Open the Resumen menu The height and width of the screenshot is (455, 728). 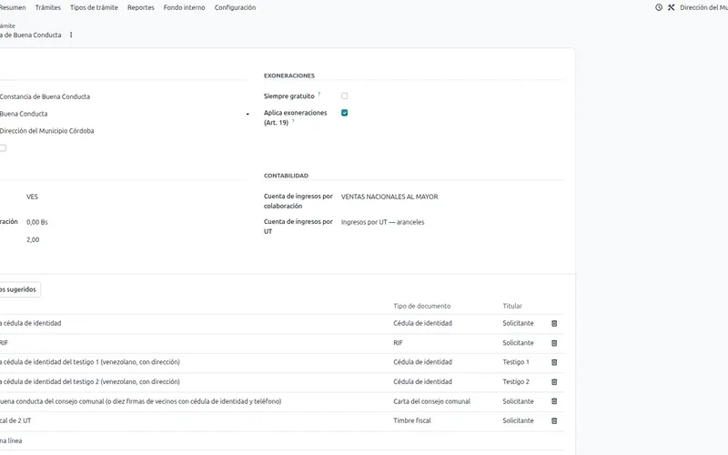[13, 7]
